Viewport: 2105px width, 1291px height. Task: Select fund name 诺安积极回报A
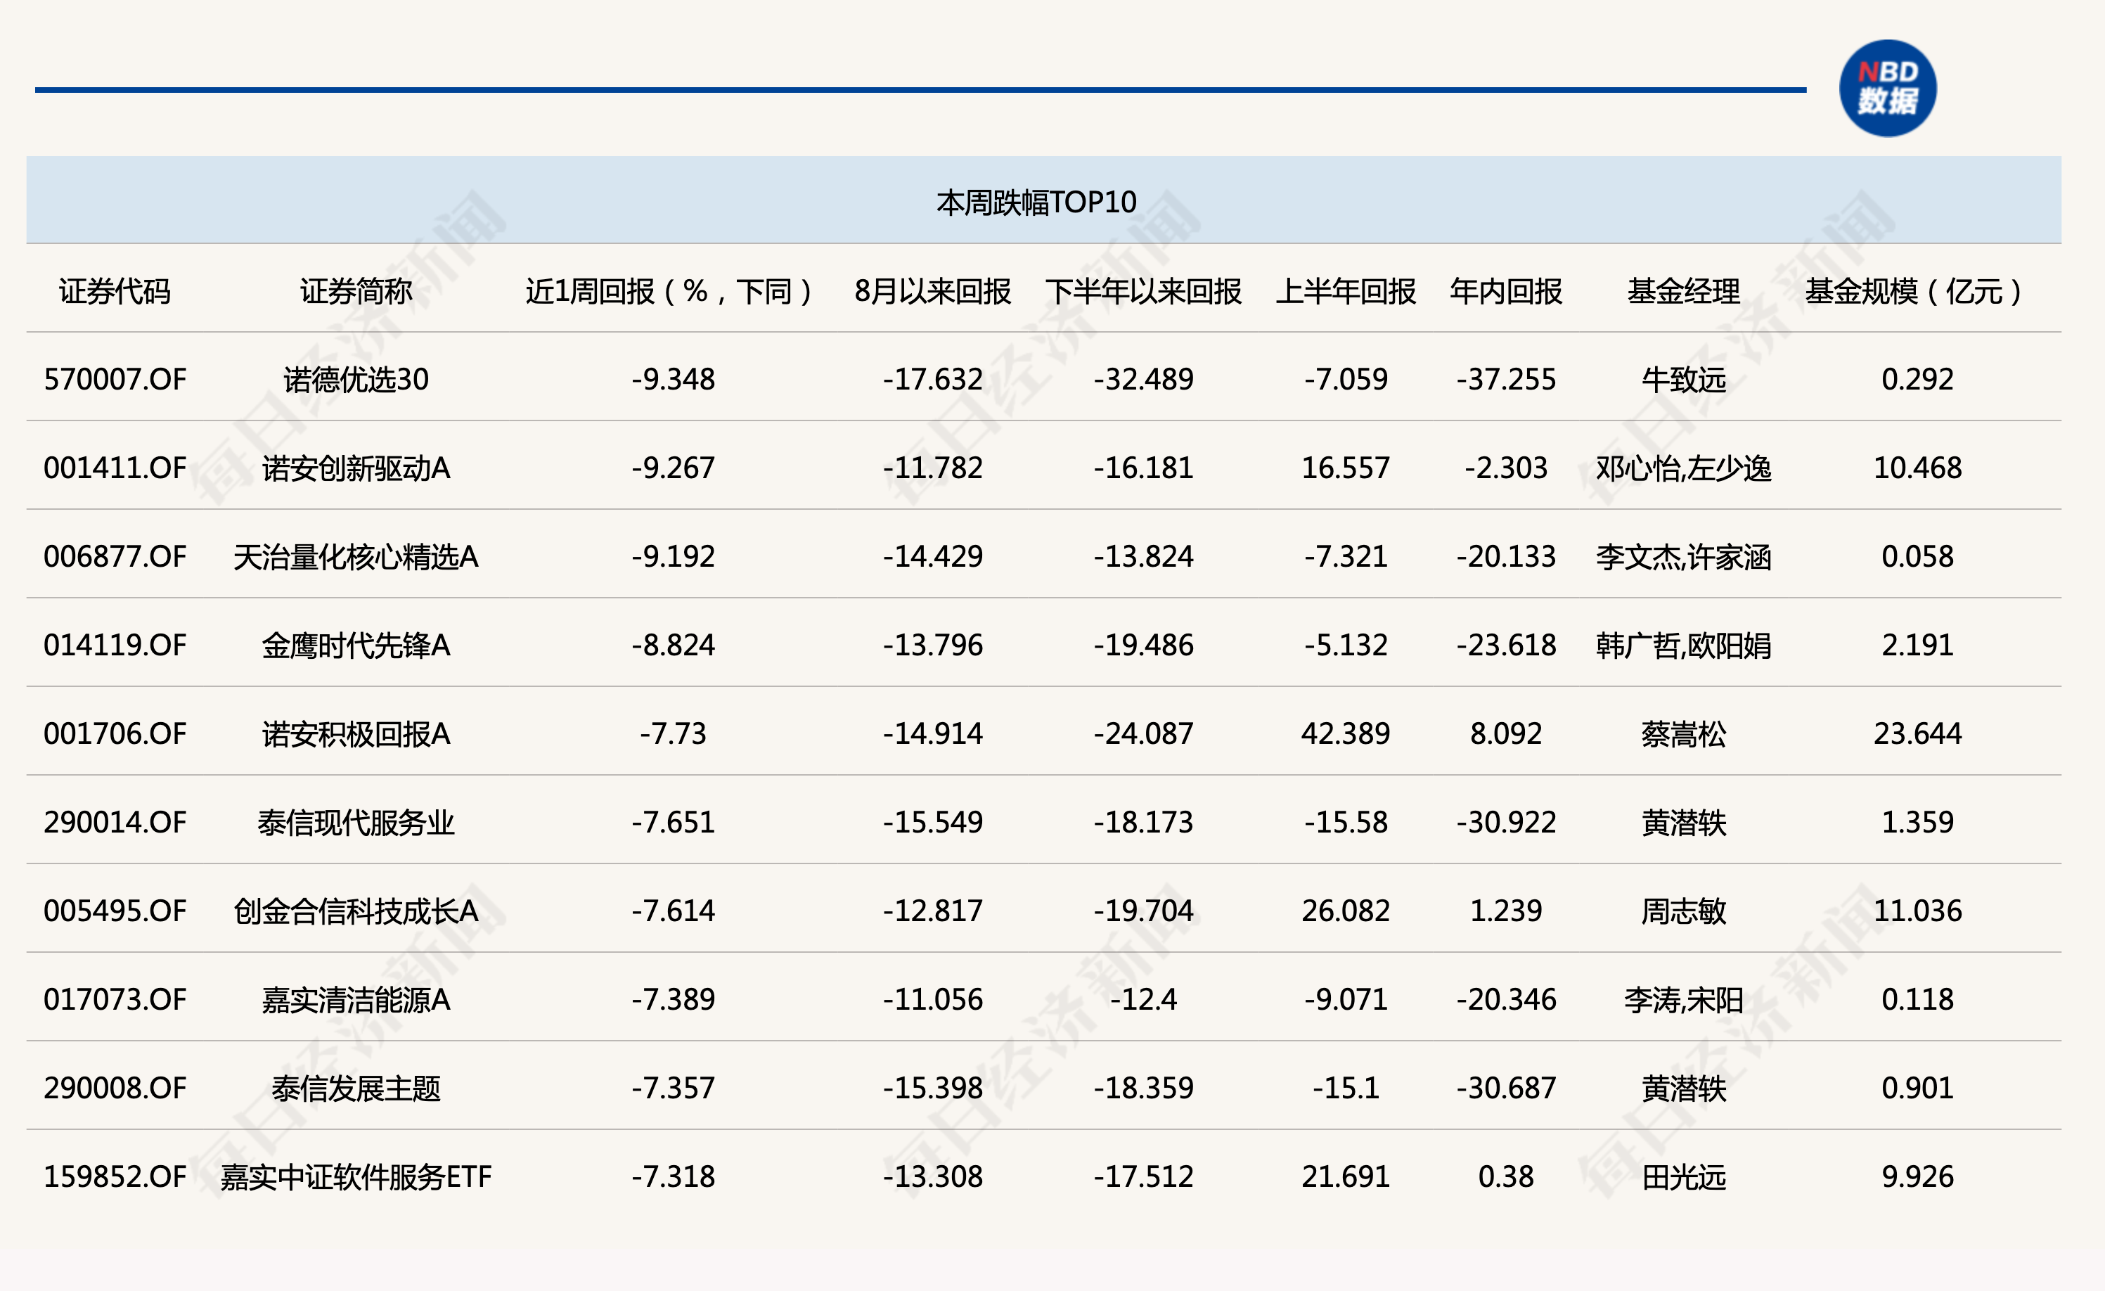(x=355, y=734)
